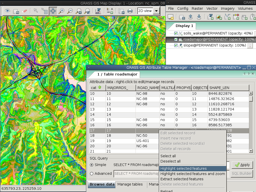Click the Display map eye icon
The width and height of the screenshot is (256, 192).
coord(7,11)
